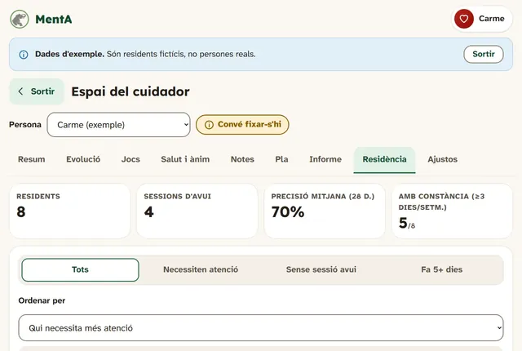522x351 pixels.
Task: Open the Notes tab
Action: tap(242, 159)
